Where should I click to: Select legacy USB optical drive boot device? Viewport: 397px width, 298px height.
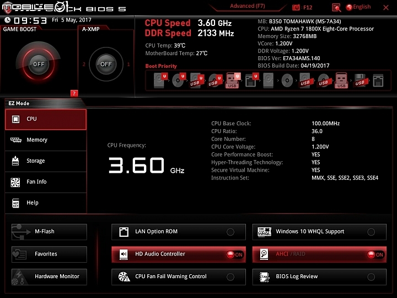pos(323,81)
